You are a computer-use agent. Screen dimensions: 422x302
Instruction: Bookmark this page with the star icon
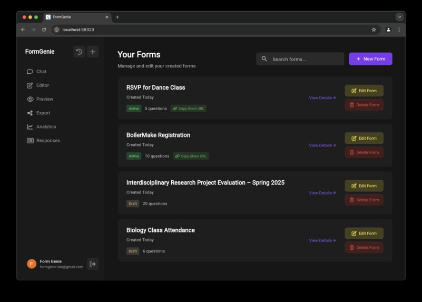(x=374, y=30)
